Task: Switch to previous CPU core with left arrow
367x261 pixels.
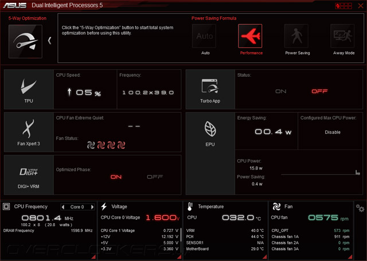Action: [63, 207]
